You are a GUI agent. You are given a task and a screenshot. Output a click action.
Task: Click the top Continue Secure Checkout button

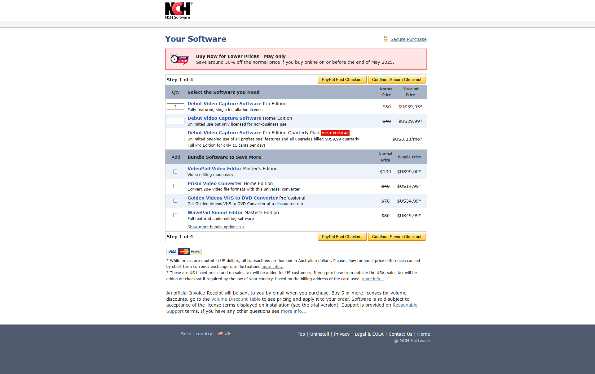pos(397,80)
